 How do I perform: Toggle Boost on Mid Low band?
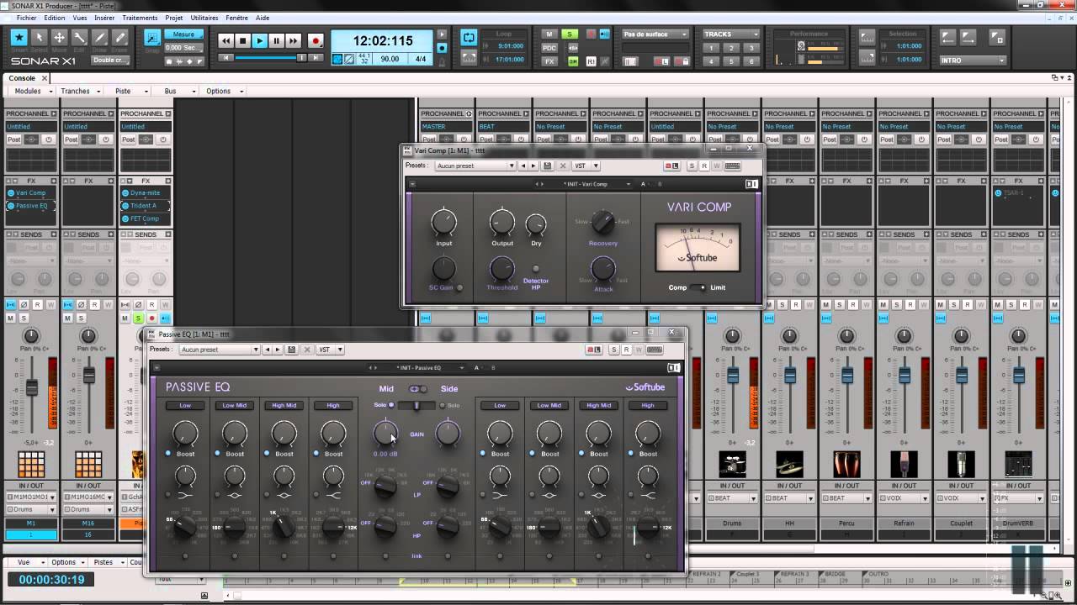(168, 454)
